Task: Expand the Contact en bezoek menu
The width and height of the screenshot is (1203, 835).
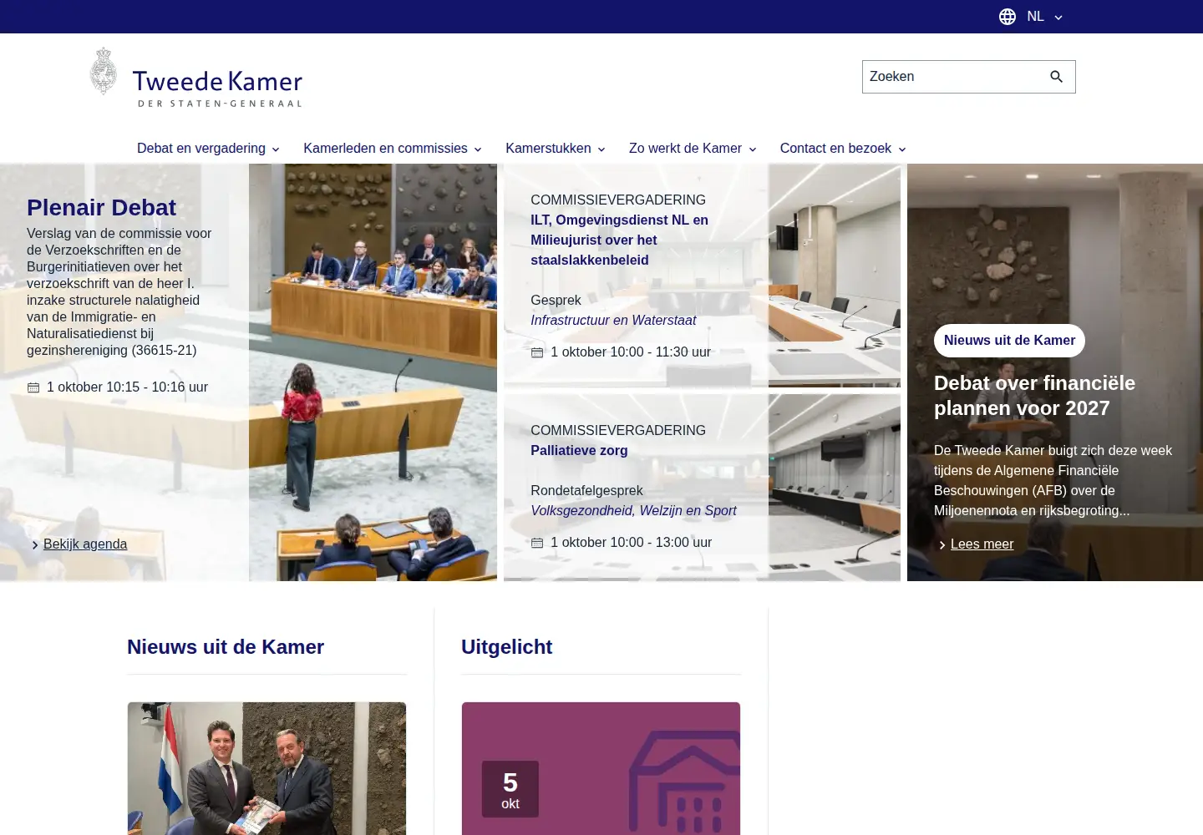Action: click(843, 149)
